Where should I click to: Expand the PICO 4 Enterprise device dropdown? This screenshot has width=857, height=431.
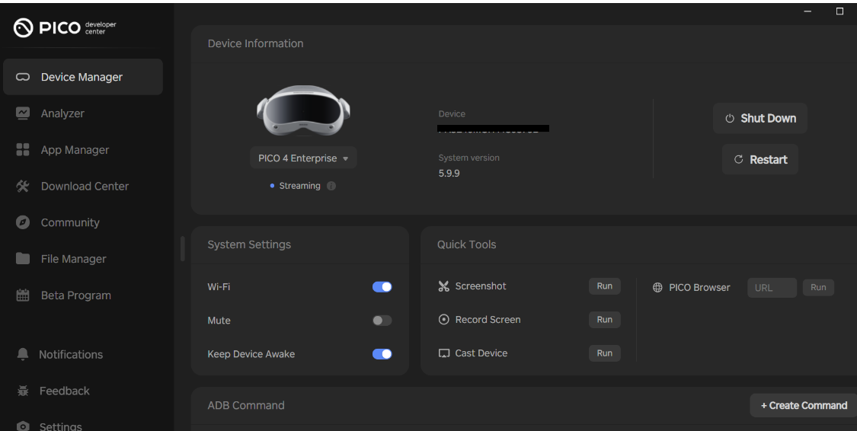click(303, 158)
